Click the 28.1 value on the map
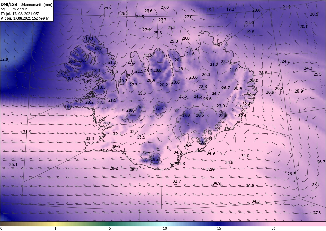Screen dimensions: 326x231 (182, 69)
